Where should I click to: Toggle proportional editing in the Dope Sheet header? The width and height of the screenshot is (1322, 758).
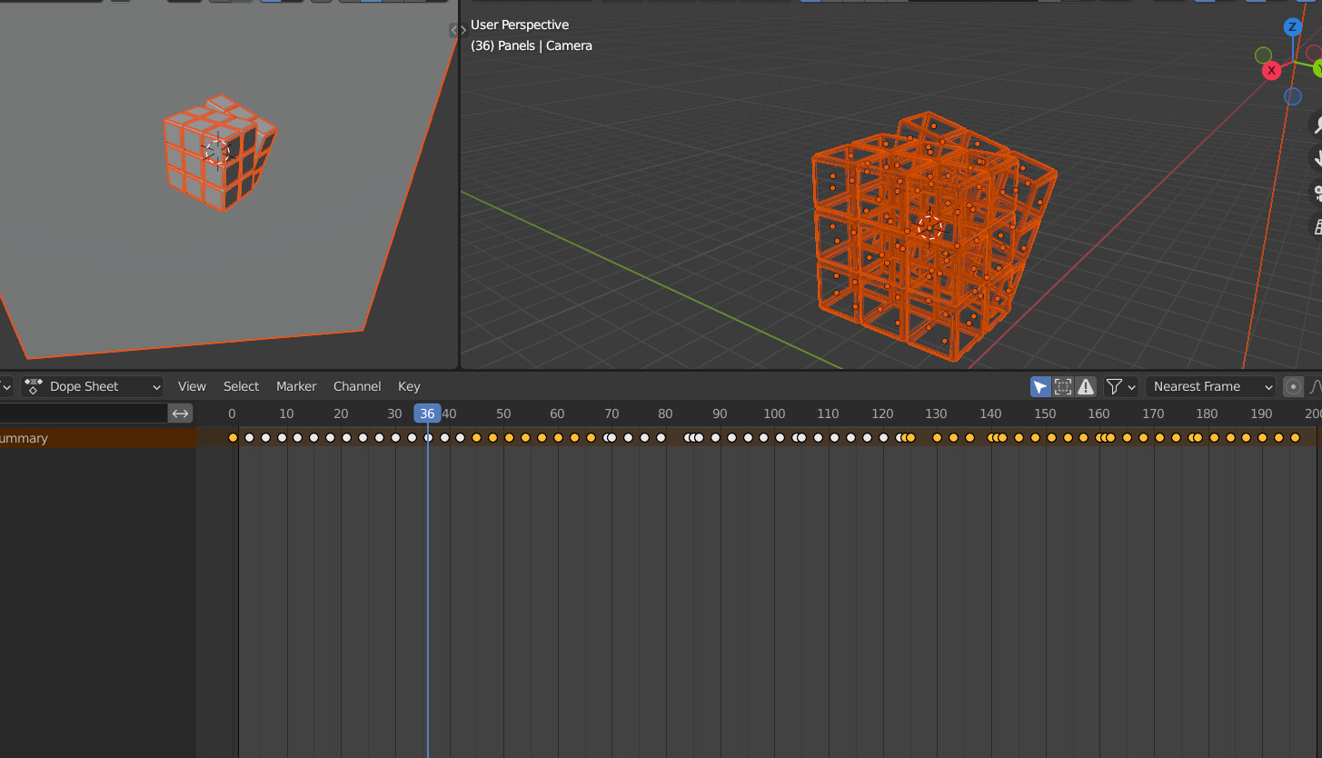coord(1293,386)
